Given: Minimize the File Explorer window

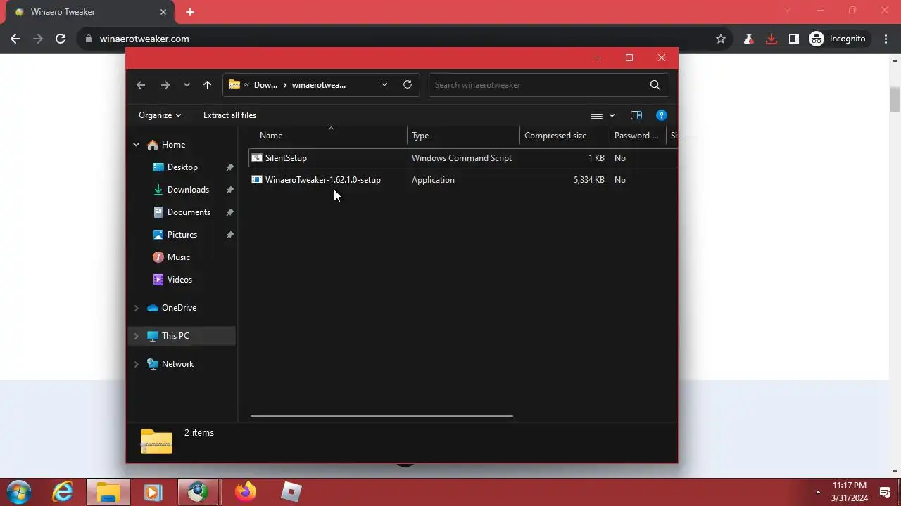Looking at the screenshot, I should pos(597,58).
